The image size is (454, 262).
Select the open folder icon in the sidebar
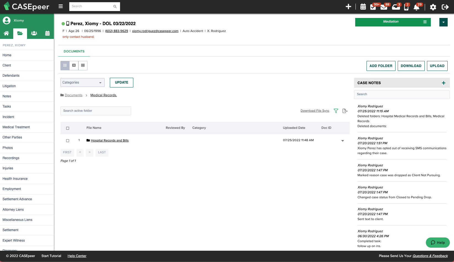20,33
